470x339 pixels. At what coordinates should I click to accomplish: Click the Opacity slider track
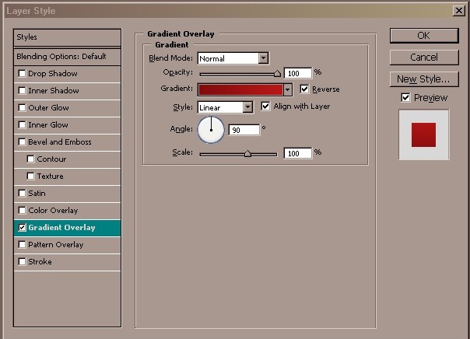pyautogui.click(x=238, y=73)
